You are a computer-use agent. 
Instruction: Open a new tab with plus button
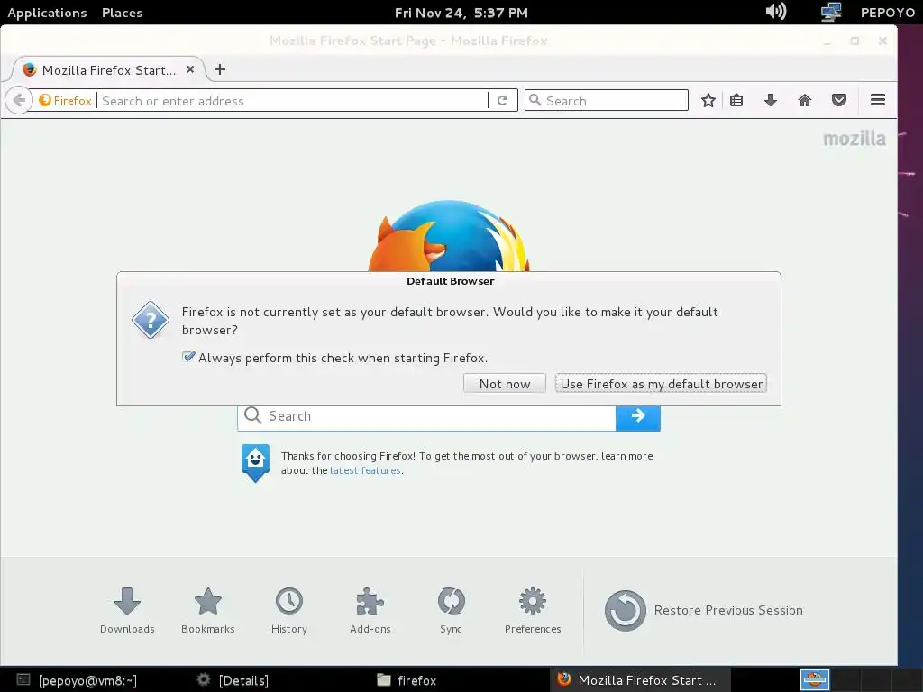[220, 69]
